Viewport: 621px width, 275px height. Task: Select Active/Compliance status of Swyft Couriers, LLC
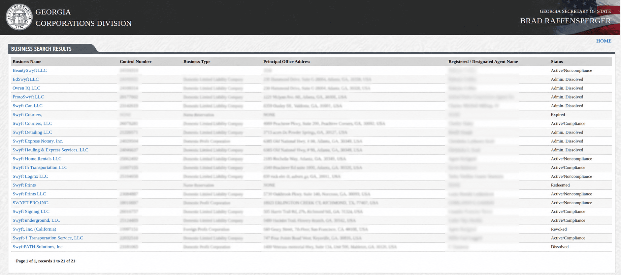[568, 123]
